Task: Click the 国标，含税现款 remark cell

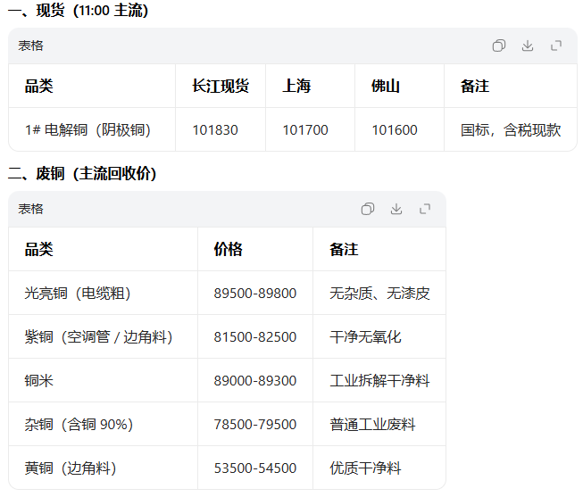Action: [511, 130]
